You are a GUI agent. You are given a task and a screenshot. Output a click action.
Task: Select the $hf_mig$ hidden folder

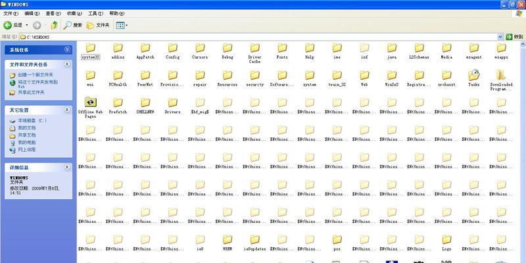[x=200, y=103]
